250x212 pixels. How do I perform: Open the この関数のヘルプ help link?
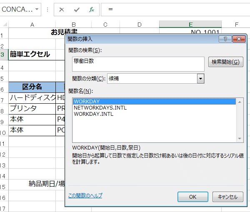pyautogui.click(x=85, y=195)
